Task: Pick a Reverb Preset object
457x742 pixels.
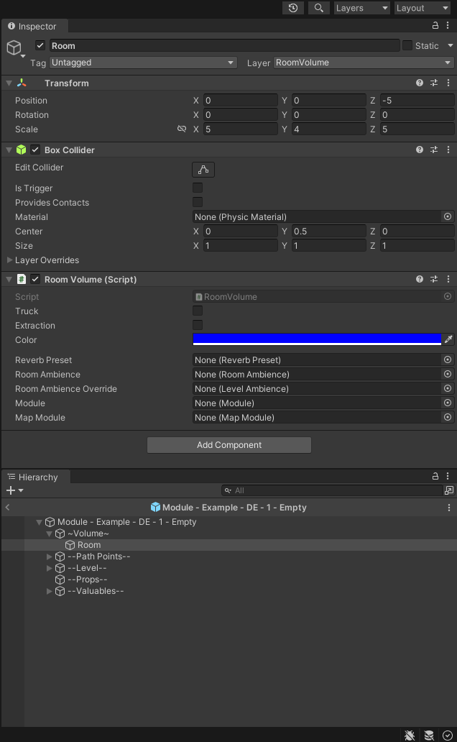Action: [448, 359]
